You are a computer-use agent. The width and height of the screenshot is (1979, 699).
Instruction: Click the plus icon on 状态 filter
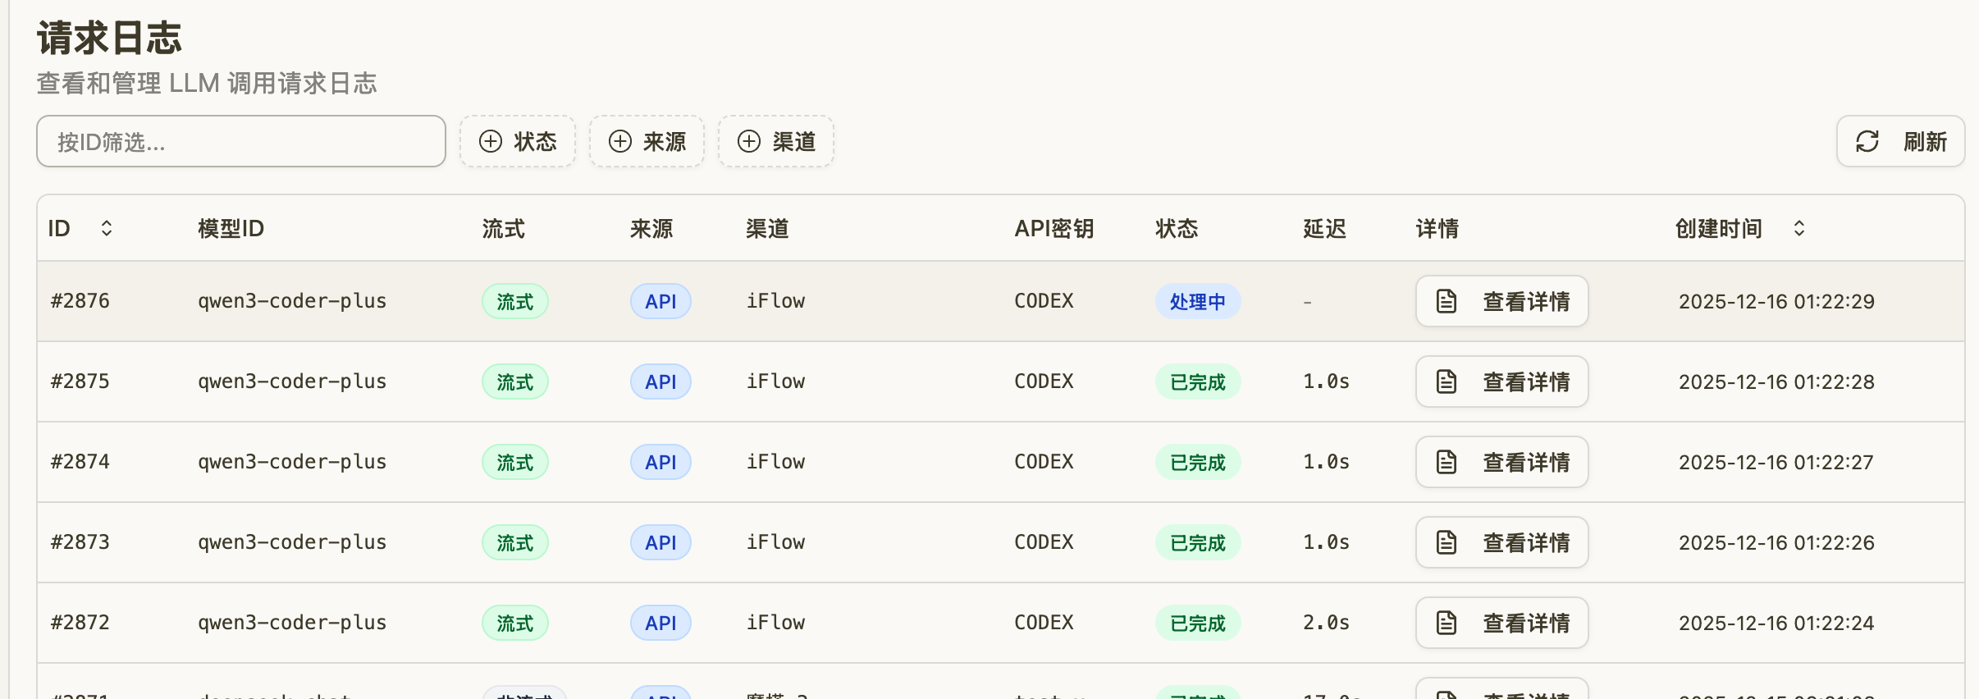pyautogui.click(x=491, y=141)
